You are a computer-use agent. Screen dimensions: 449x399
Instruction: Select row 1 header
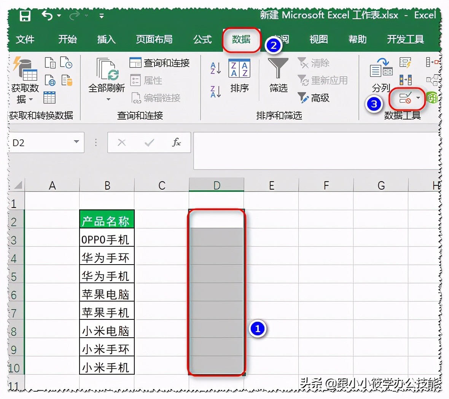click(x=16, y=201)
